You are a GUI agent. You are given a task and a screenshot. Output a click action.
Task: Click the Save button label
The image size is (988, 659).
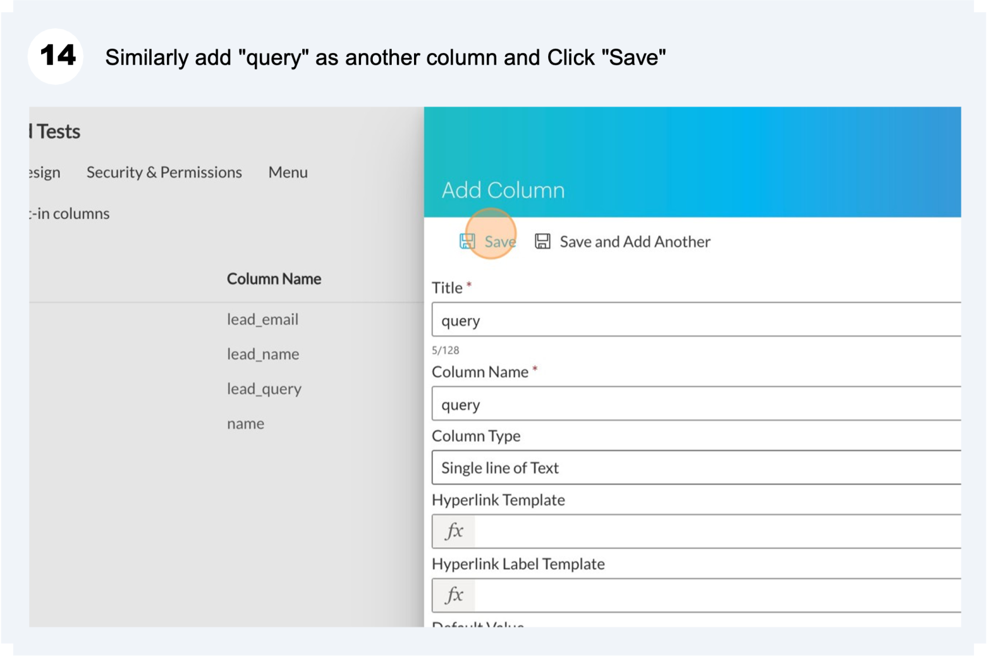[500, 242]
